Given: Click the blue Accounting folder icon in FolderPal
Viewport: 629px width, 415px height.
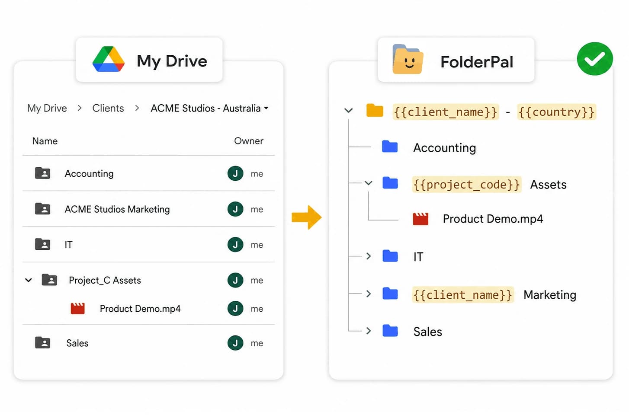Looking at the screenshot, I should click(x=390, y=147).
